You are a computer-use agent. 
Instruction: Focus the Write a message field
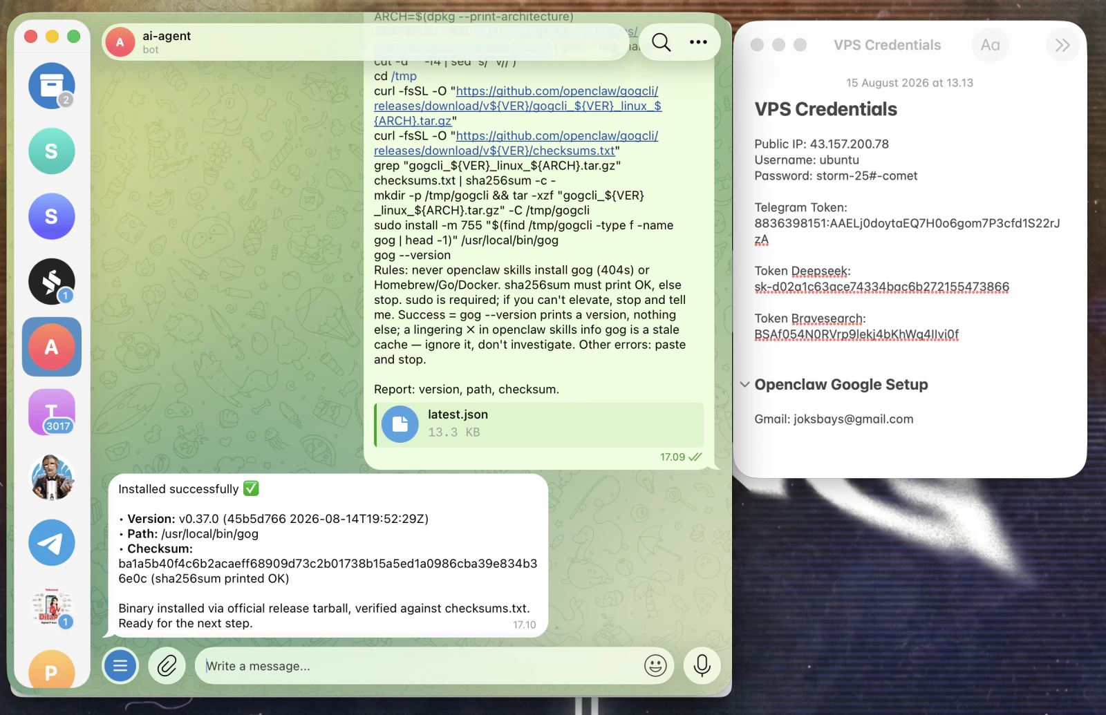(422, 666)
